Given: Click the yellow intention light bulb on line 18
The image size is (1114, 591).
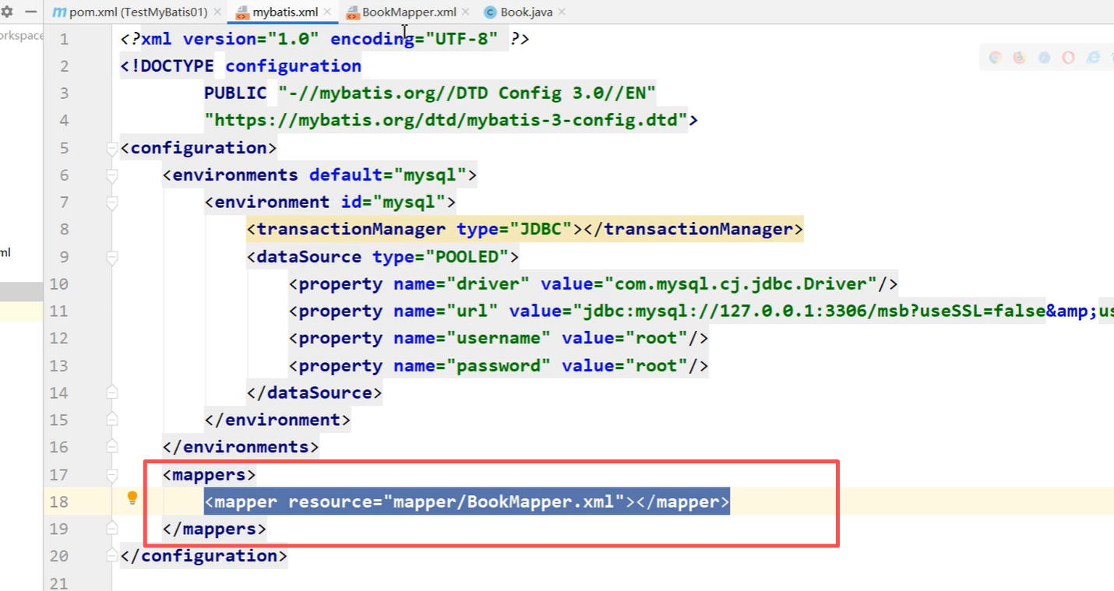Looking at the screenshot, I should [x=132, y=498].
